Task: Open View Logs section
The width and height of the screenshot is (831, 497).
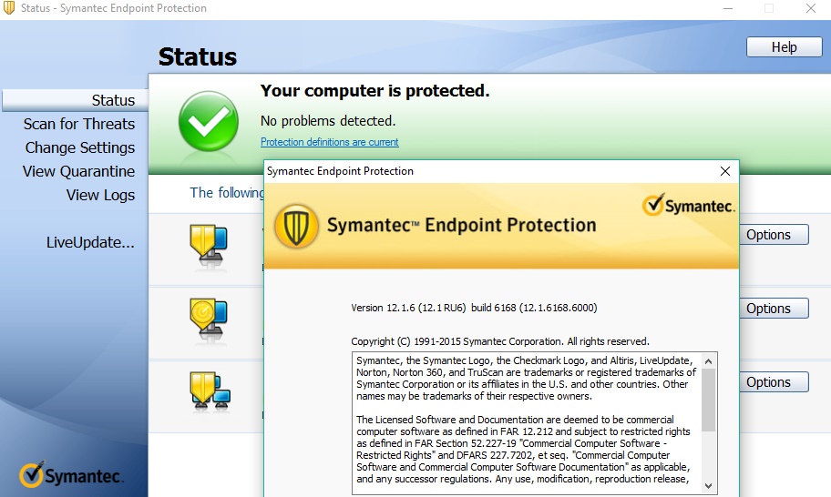Action: (100, 195)
